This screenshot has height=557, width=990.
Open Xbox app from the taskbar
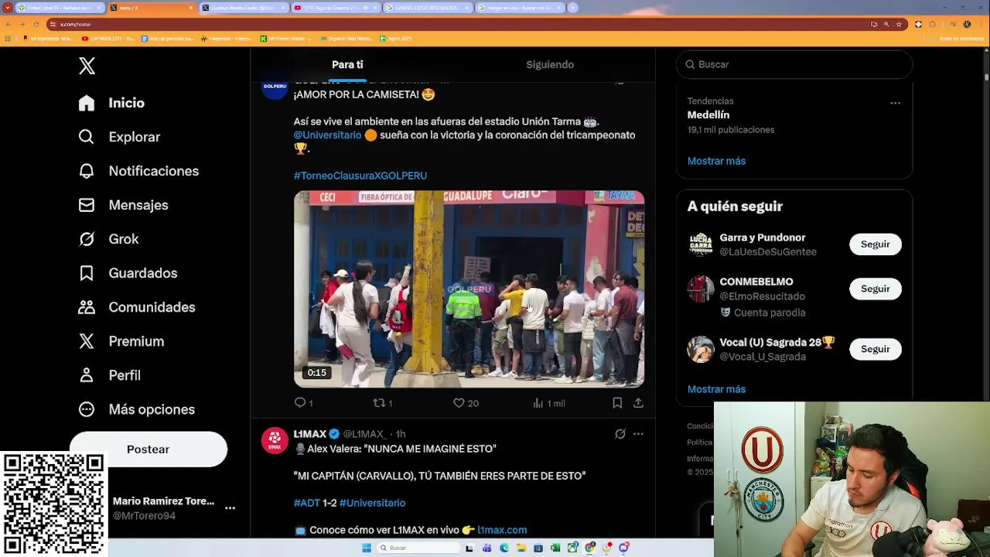572,548
